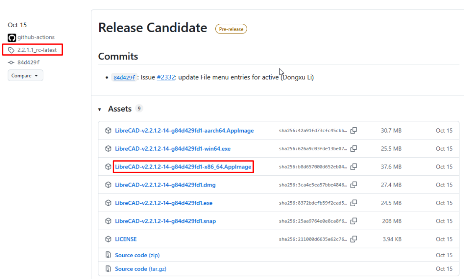Copy SHA256 hash for LICENSE file
Viewport: 464px width, 279px height.
pyautogui.click(x=353, y=239)
